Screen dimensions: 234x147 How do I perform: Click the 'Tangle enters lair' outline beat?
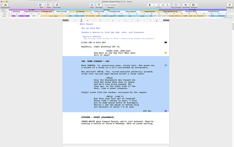149,12
